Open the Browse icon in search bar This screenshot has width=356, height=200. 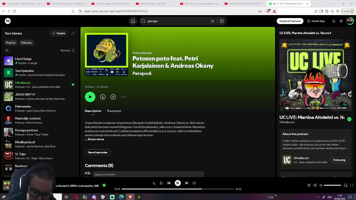point(222,21)
